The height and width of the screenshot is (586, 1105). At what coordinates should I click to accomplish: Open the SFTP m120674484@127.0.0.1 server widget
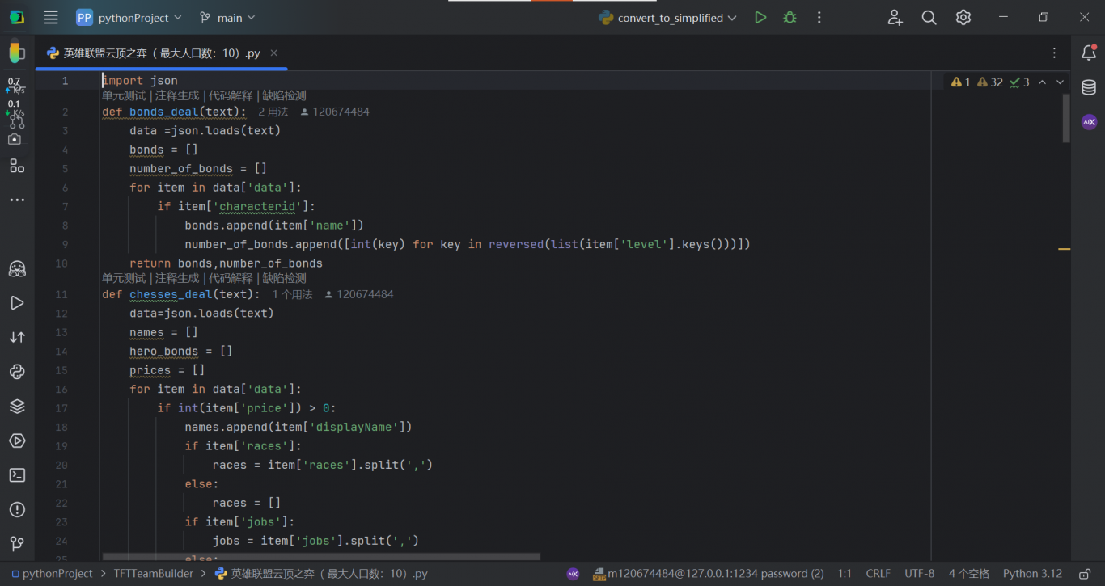click(x=708, y=574)
